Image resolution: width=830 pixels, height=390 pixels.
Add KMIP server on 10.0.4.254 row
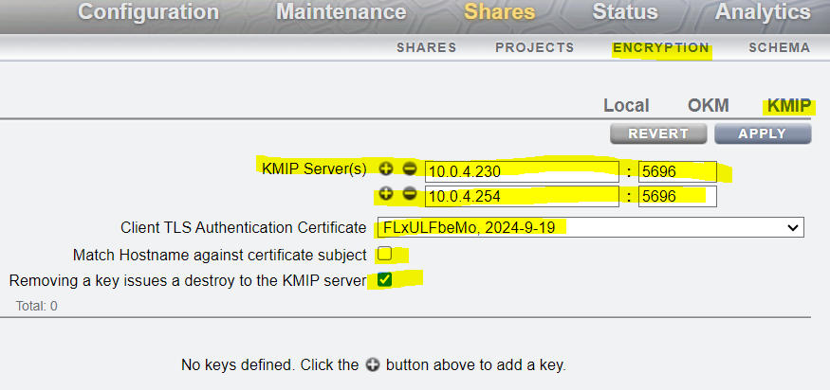[386, 194]
